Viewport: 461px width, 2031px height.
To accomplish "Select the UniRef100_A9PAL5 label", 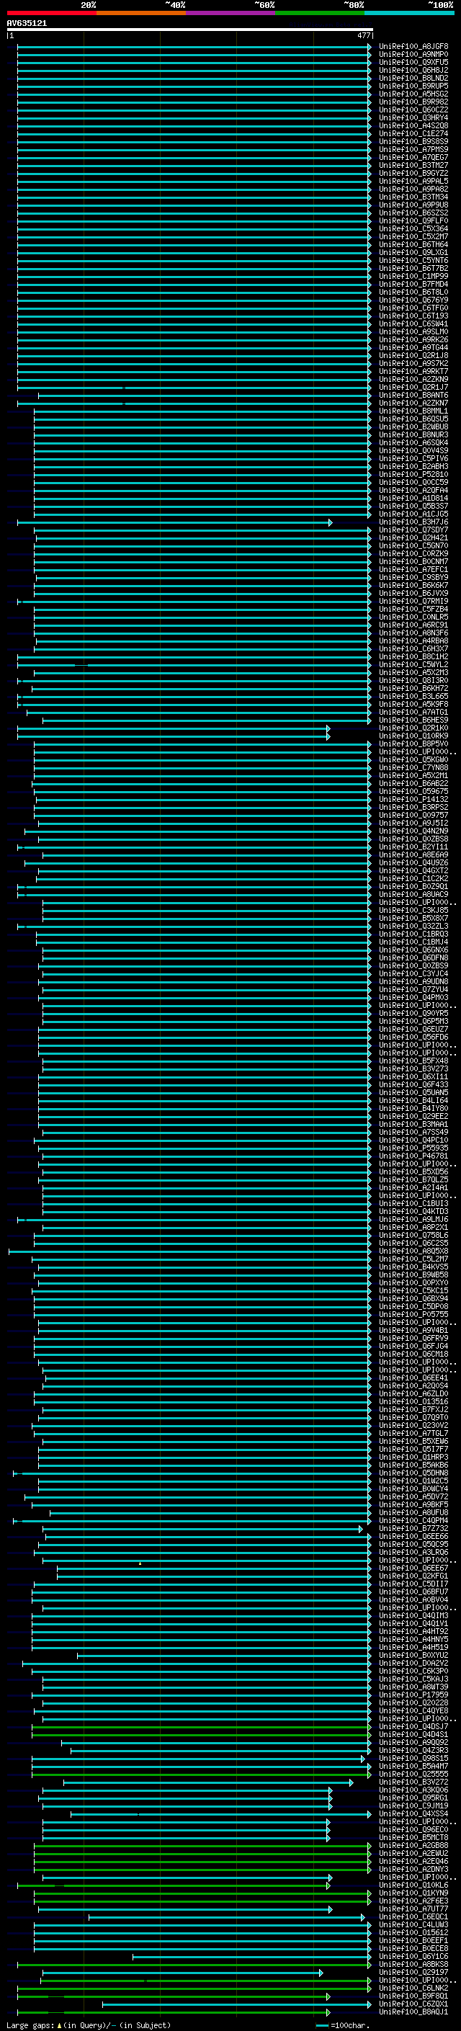I will [x=413, y=182].
